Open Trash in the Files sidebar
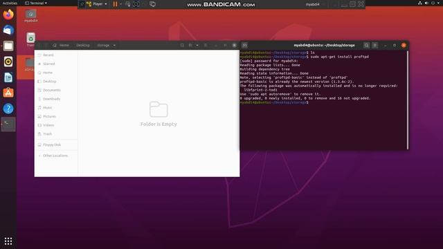443x249 pixels. (56, 133)
